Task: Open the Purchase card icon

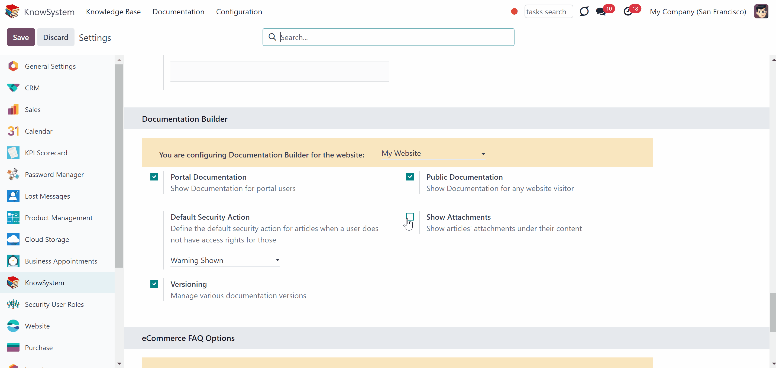Action: tap(13, 348)
